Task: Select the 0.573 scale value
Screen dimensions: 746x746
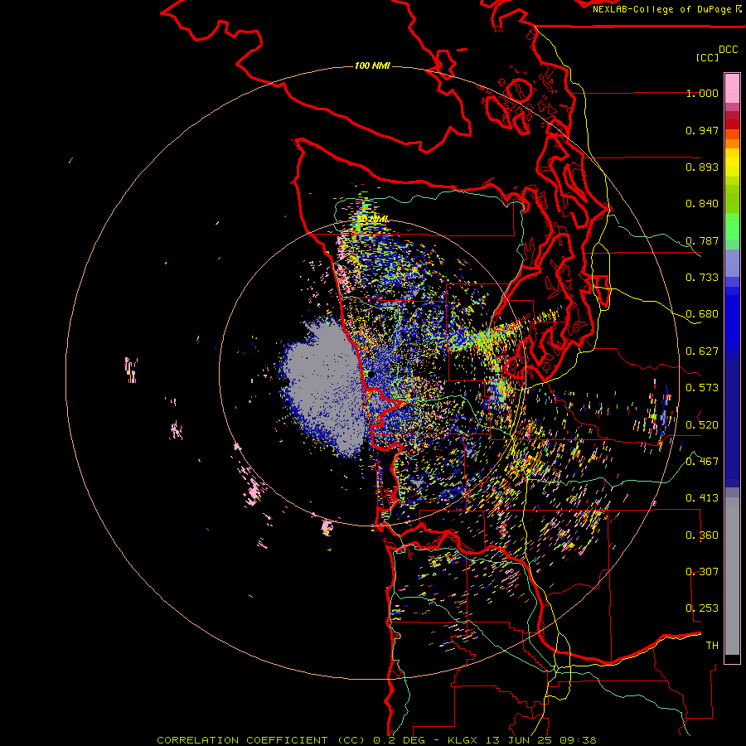Action: [x=702, y=388]
